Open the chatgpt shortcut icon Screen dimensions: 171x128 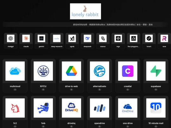point(11,38)
